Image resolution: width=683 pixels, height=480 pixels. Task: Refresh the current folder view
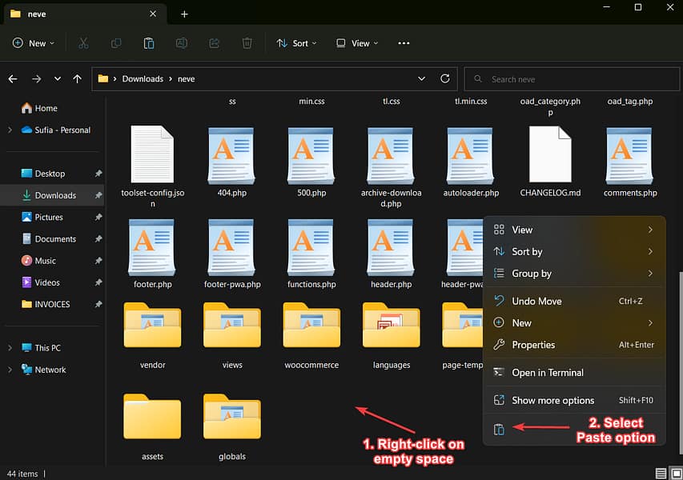click(445, 79)
